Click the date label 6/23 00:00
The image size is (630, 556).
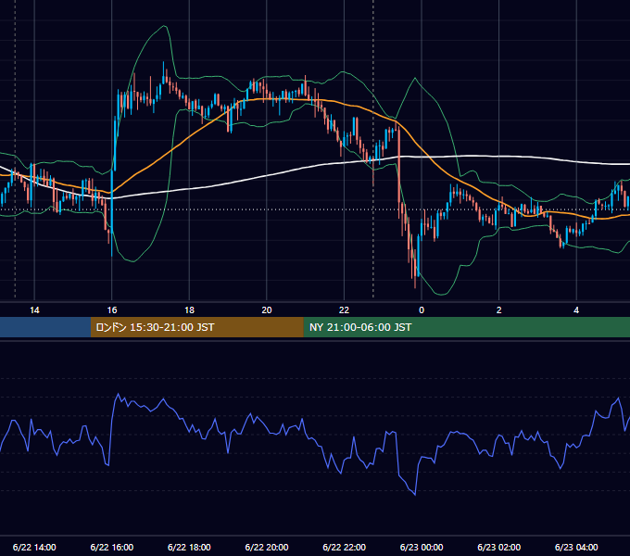pos(422,547)
